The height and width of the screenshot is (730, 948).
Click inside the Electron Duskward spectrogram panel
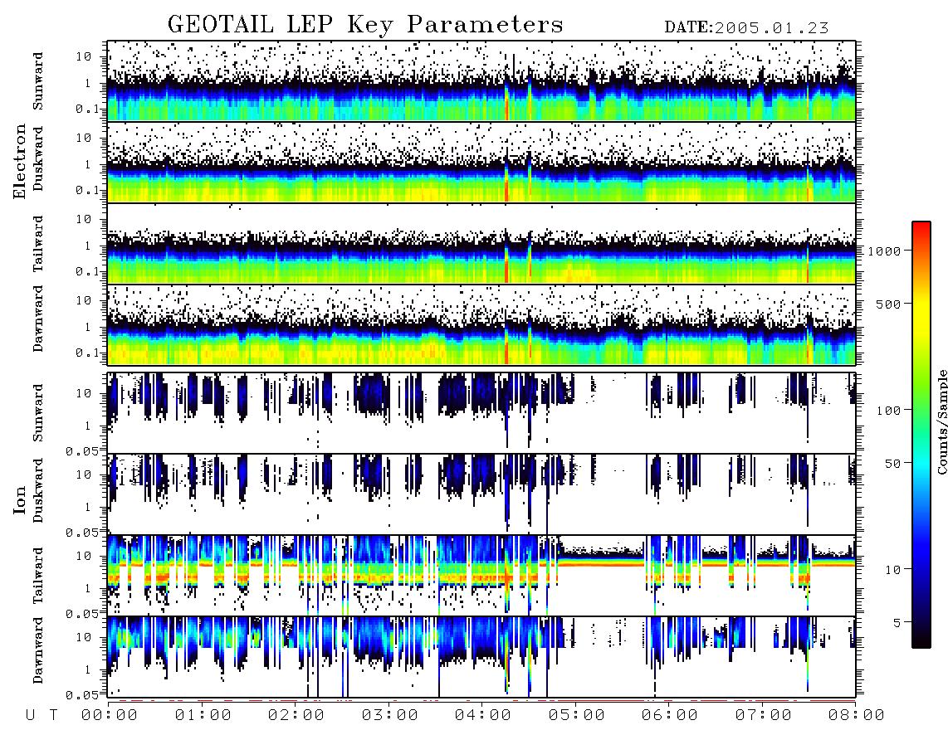point(481,162)
